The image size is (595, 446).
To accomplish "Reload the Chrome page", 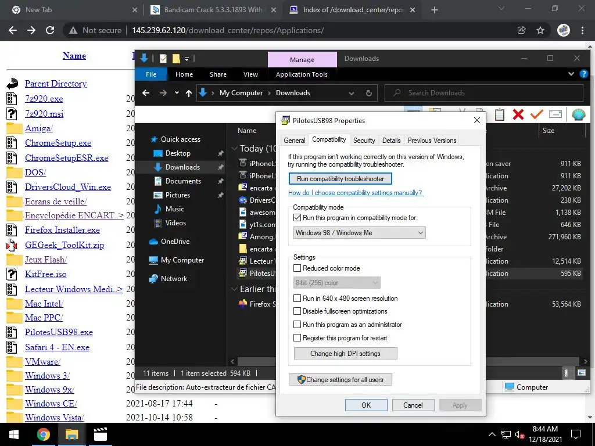I will [x=50, y=30].
